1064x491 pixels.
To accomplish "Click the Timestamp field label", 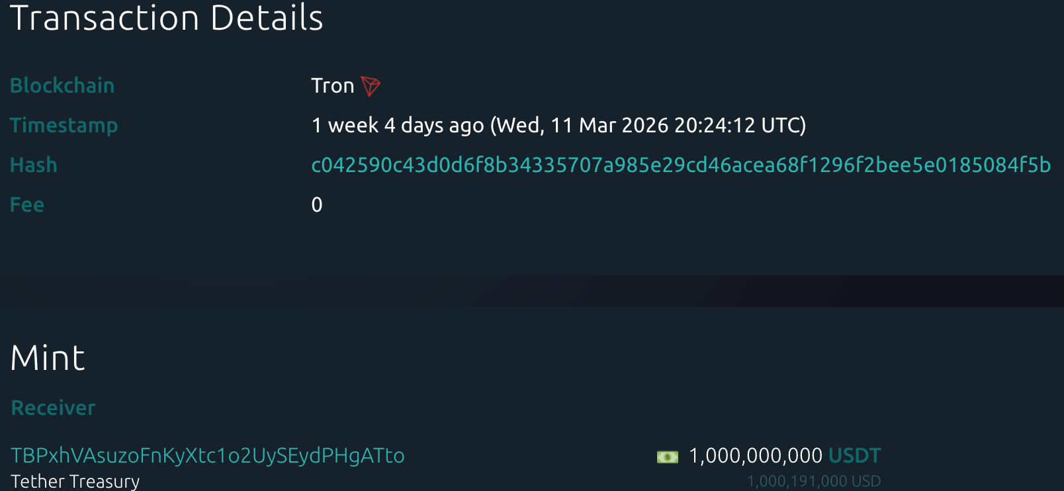I will (x=64, y=125).
